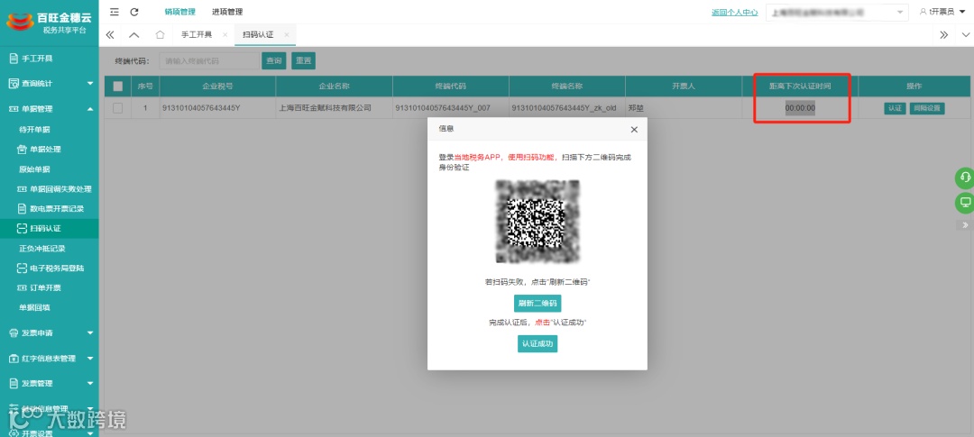Open the headset customer service icon
This screenshot has width=974, height=437.
(965, 178)
